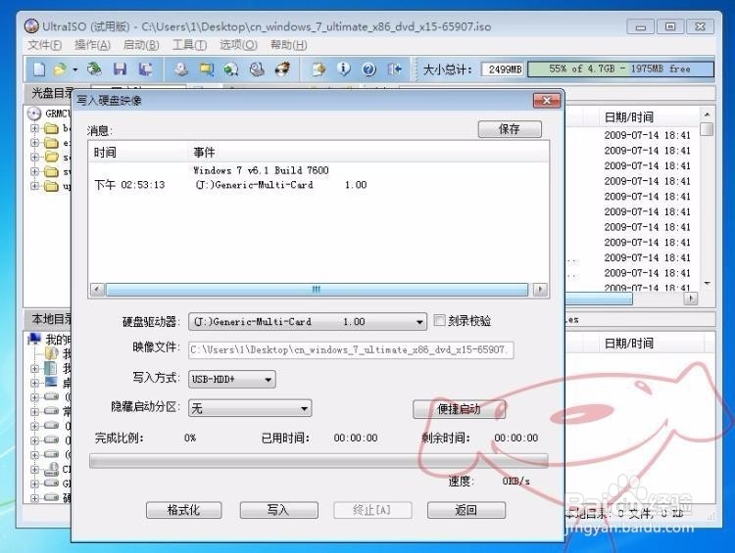The image size is (735, 553).
Task: Click the 保存 button in dialog
Action: tap(510, 129)
